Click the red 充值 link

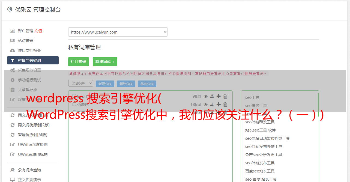click(38, 31)
